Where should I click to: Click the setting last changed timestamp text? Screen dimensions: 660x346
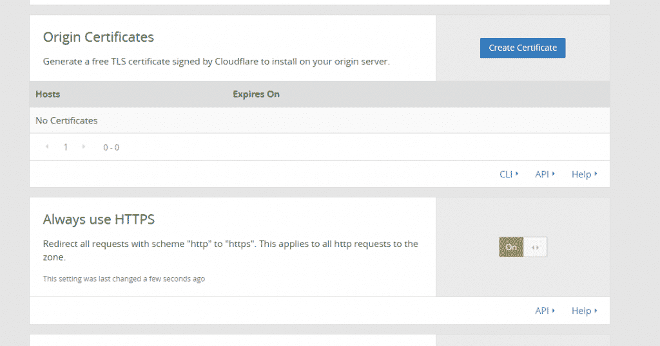coord(124,279)
